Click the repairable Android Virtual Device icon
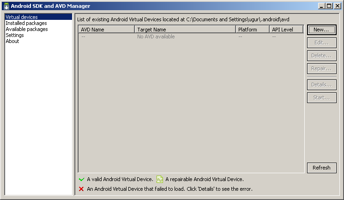 tap(160, 179)
